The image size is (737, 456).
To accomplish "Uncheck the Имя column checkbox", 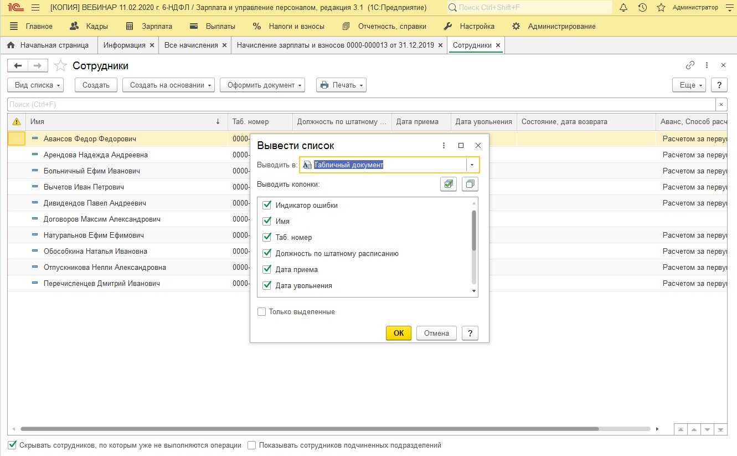I will (x=266, y=221).
